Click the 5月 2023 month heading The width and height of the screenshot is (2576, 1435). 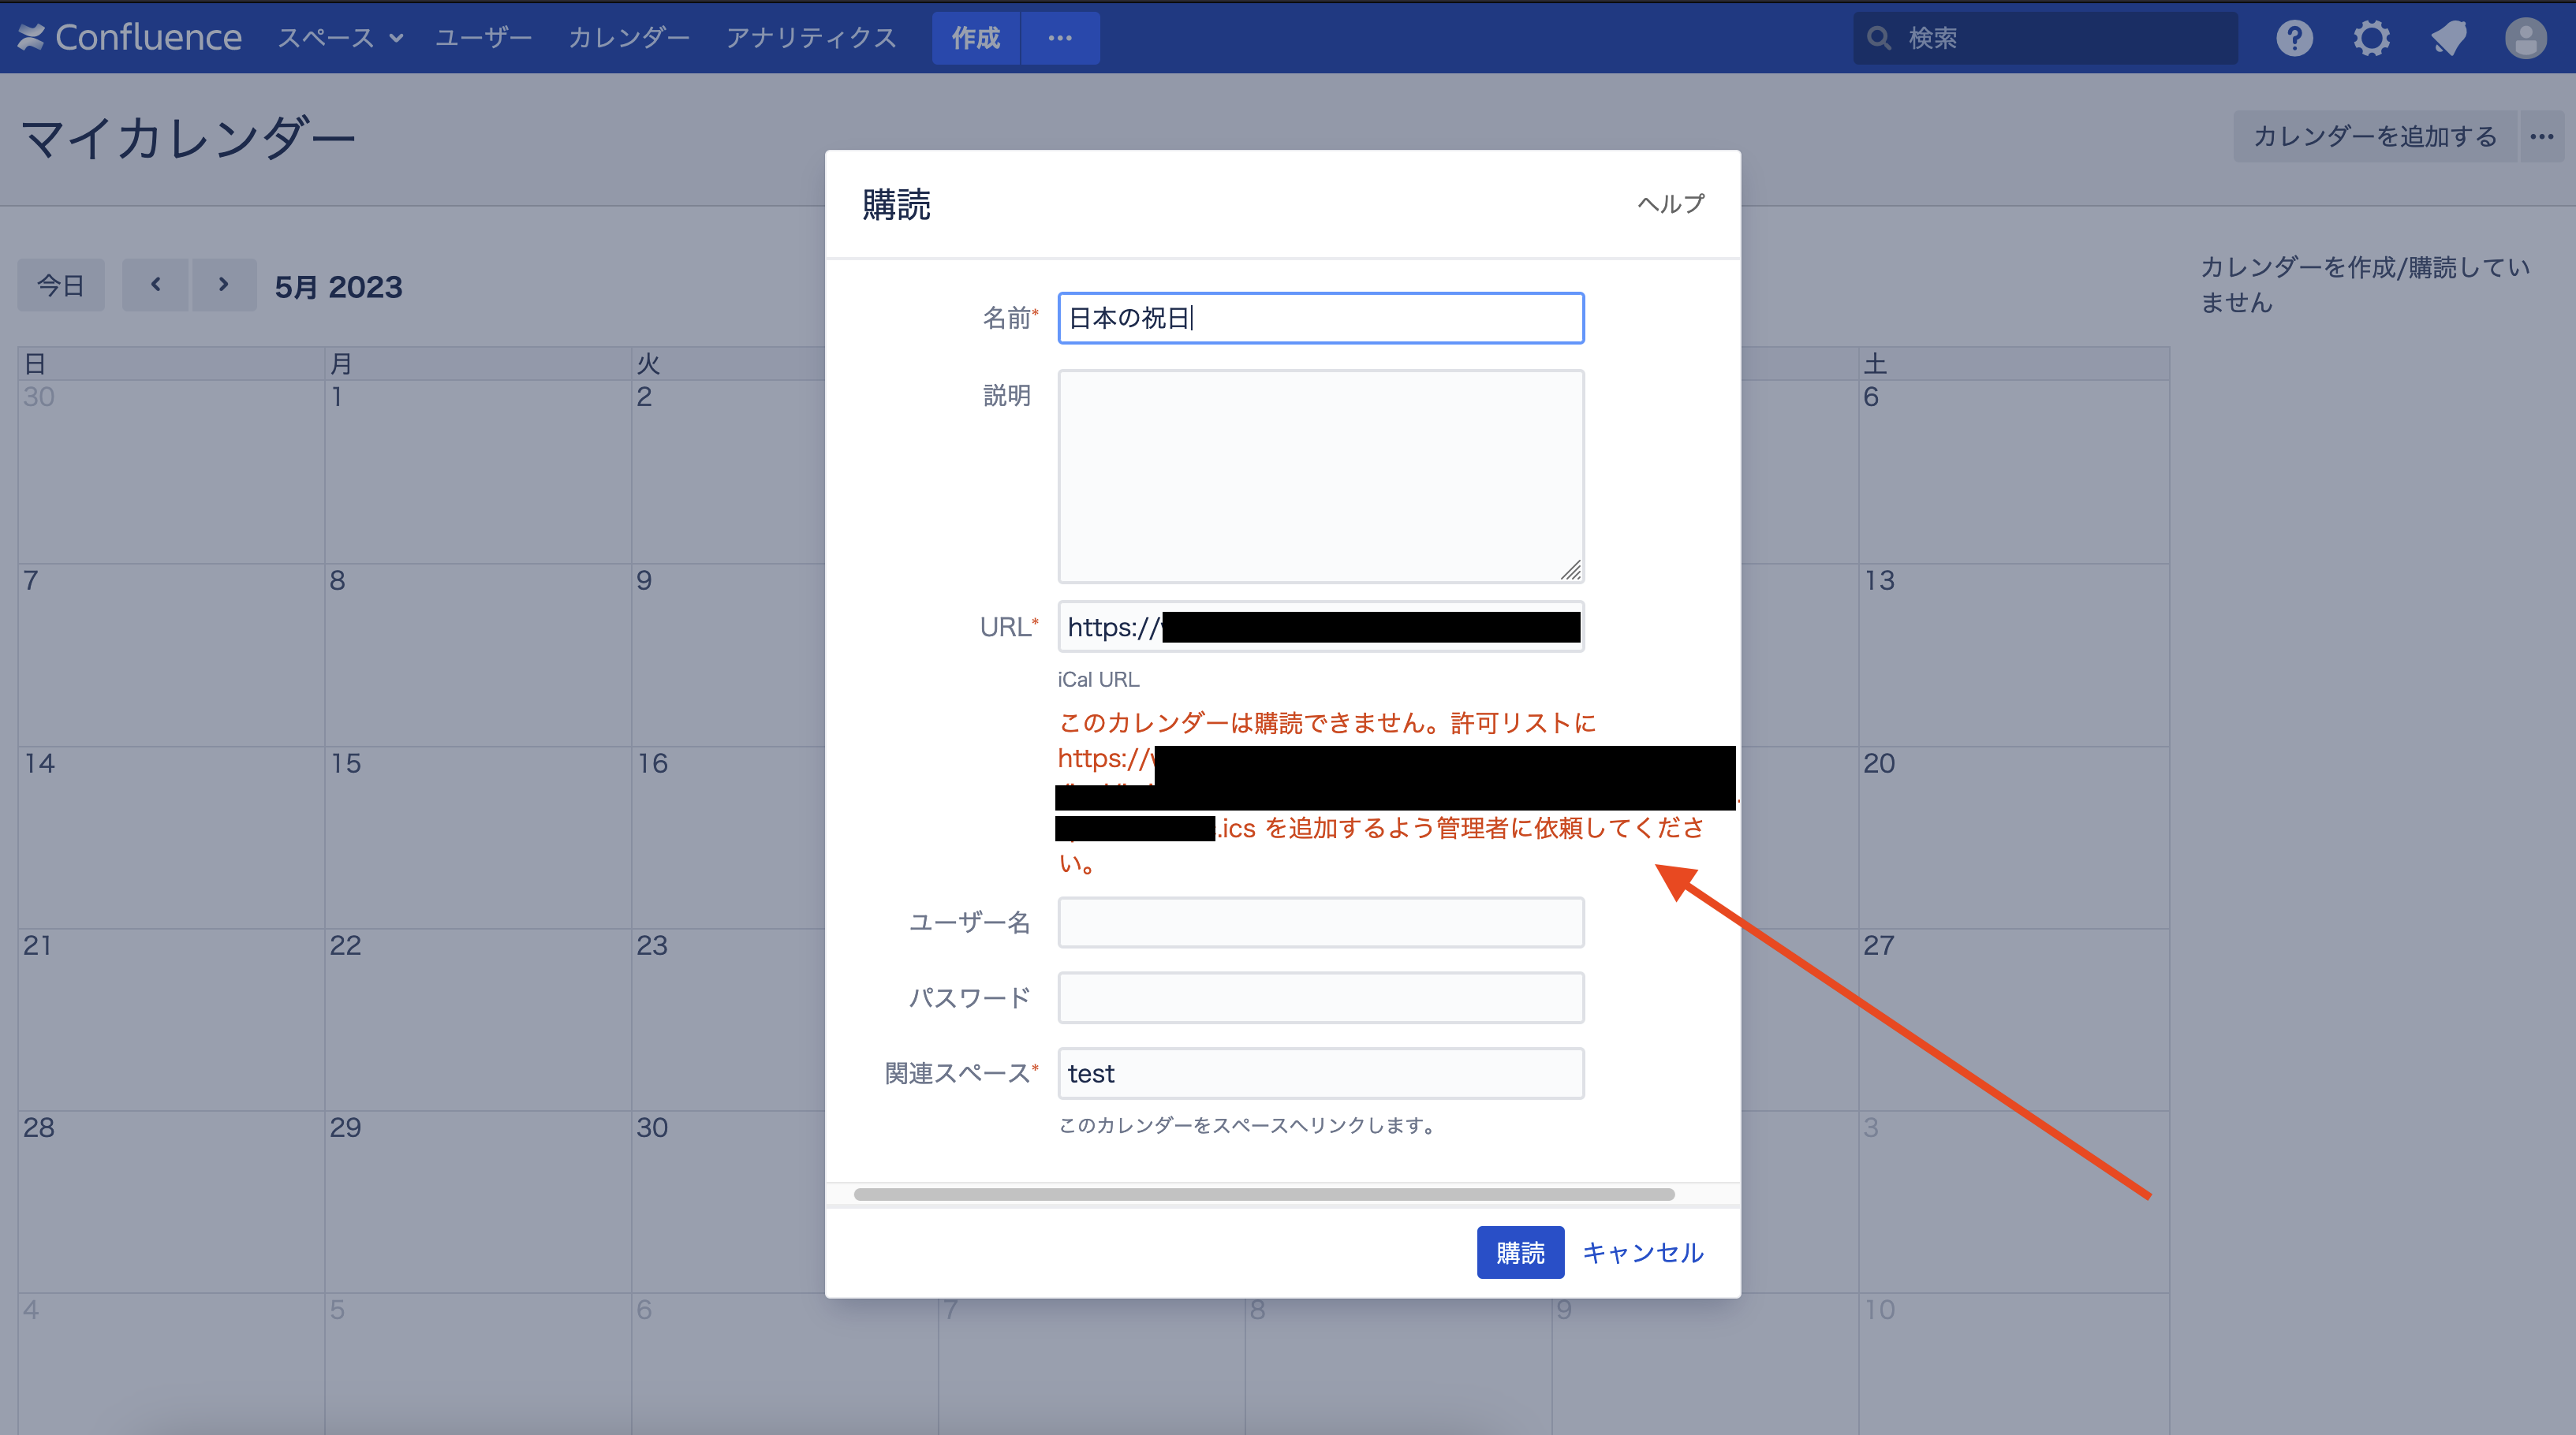[x=338, y=287]
